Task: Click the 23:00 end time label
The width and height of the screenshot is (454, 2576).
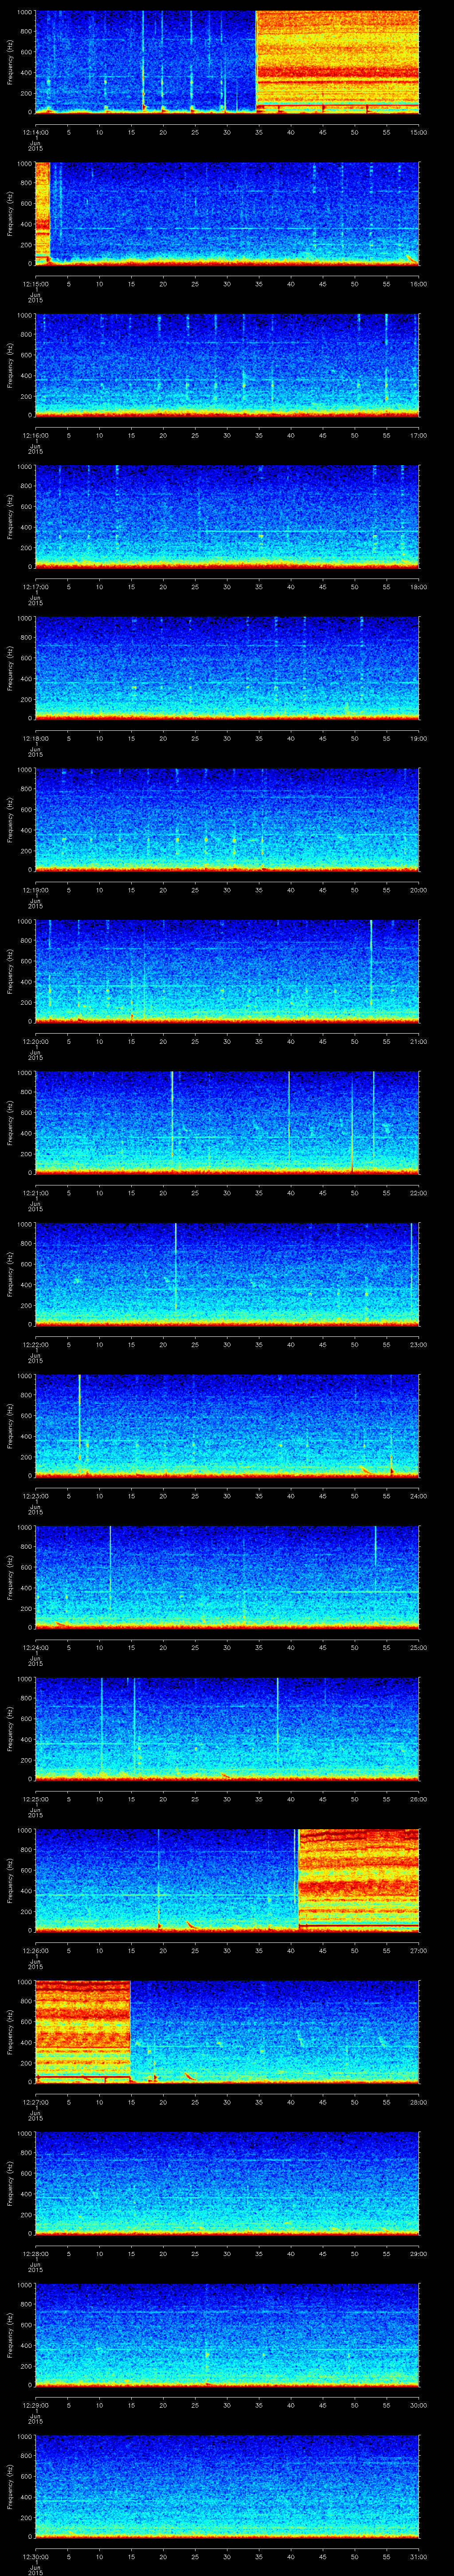Action: (x=419, y=1345)
